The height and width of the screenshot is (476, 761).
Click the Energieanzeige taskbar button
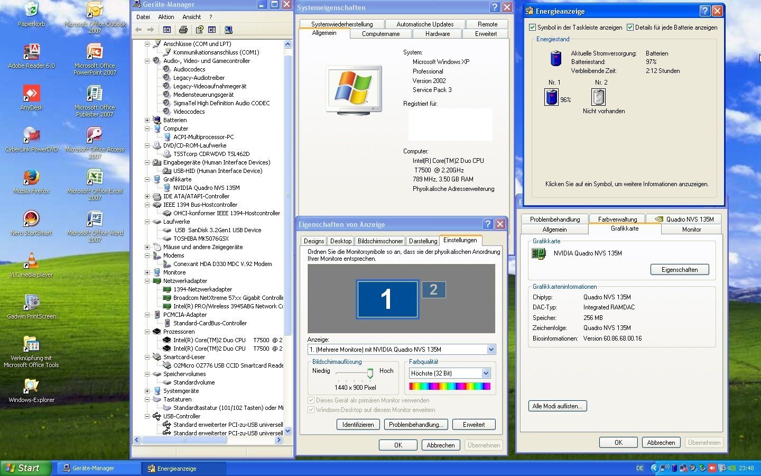point(183,468)
